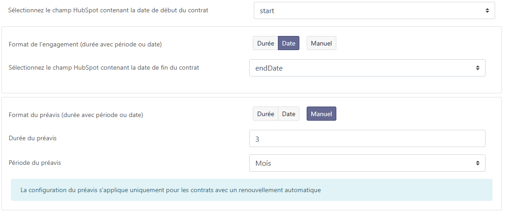Screen dimensions: 507x214
Task: Switch the préavis format to Date
Action: 288,114
